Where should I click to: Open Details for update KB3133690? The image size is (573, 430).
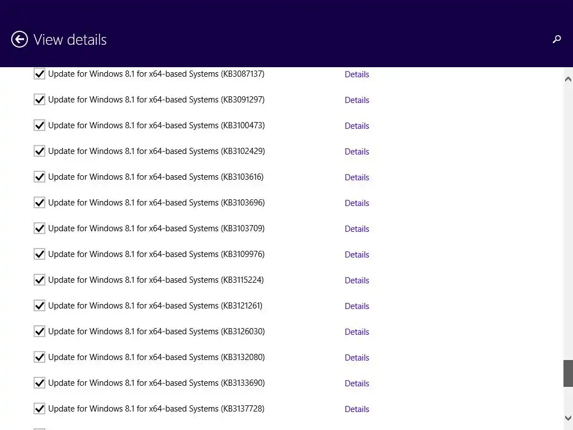pos(357,384)
